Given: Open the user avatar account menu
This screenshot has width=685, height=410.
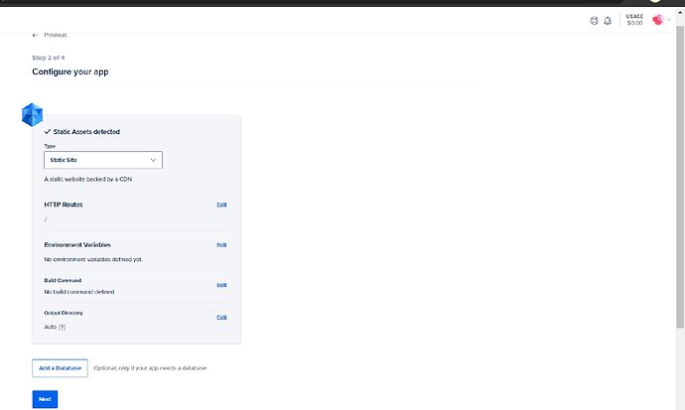Looking at the screenshot, I should point(657,20).
